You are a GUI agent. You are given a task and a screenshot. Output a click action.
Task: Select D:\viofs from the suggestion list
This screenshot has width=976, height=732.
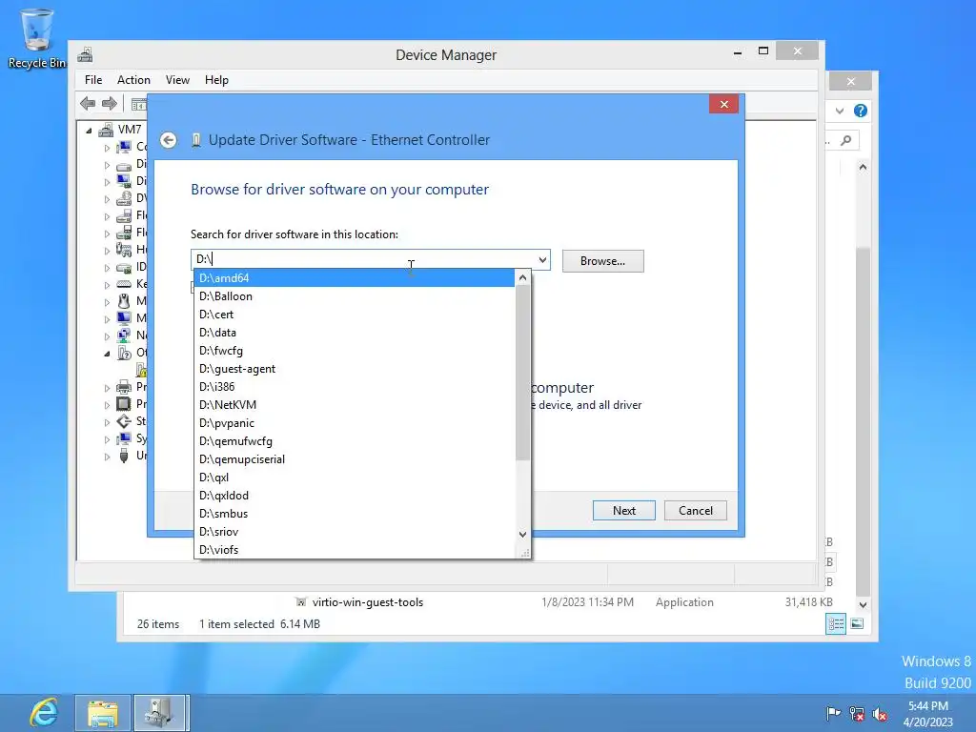355,549
